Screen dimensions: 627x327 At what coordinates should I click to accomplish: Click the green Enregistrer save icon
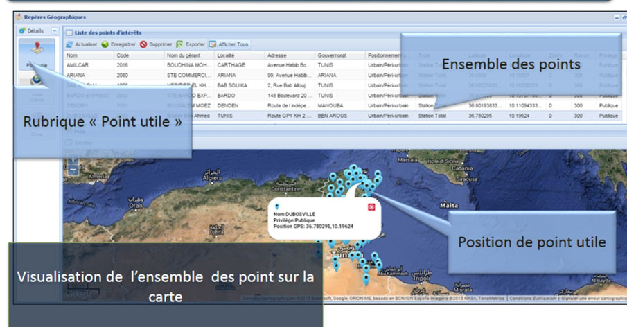(105, 44)
